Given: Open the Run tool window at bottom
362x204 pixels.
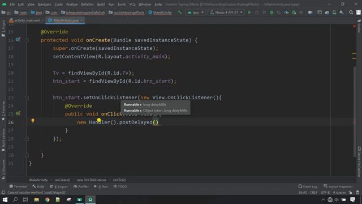Looking at the screenshot, I should pos(101,186).
